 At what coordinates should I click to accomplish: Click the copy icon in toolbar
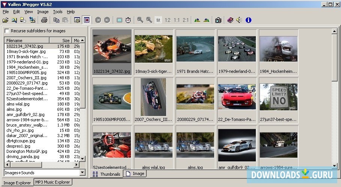point(56,20)
